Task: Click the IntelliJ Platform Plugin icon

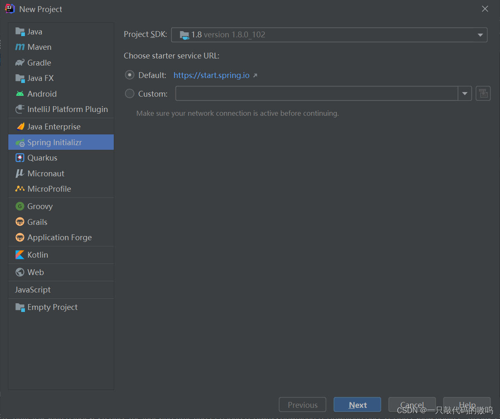Action: pos(20,109)
